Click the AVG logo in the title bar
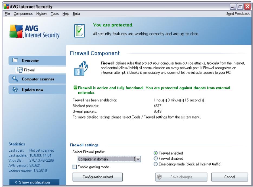The height and width of the screenshot is (187, 253). click(7, 6)
